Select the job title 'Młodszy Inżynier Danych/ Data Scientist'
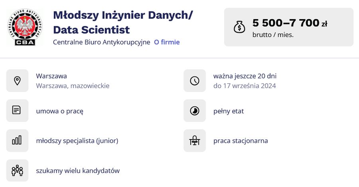The height and width of the screenshot is (187, 359). click(x=123, y=22)
